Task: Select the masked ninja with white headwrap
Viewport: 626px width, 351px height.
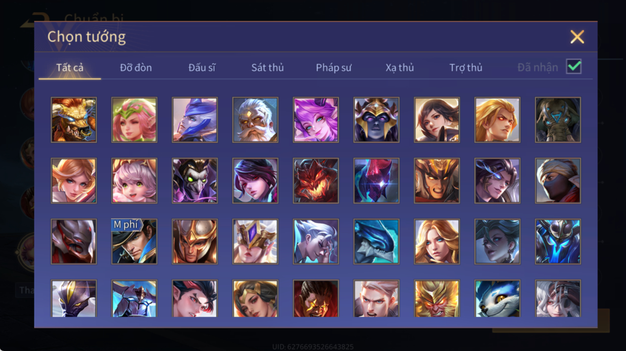Action: tap(558, 181)
